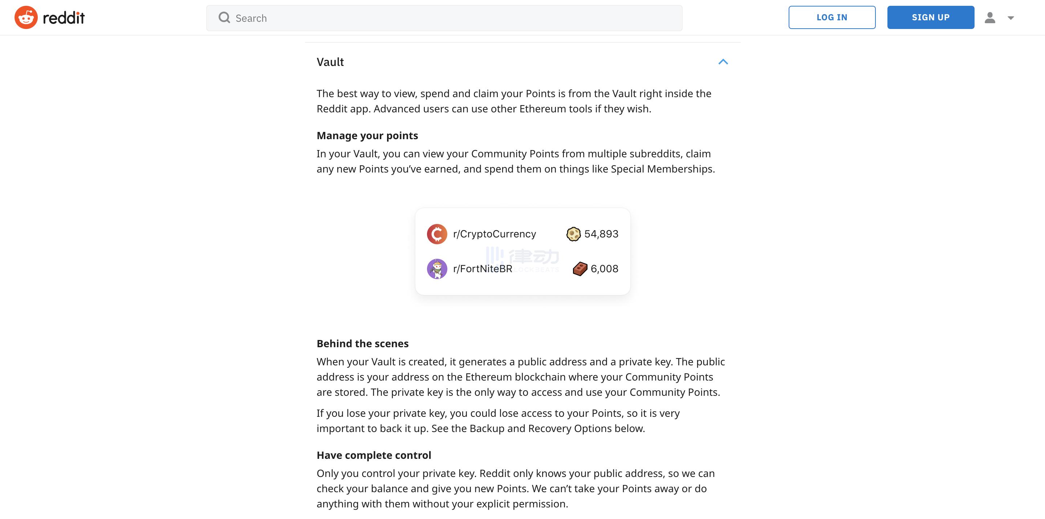This screenshot has height=519, width=1045.
Task: Select the r/FortNiteBR label
Action: (482, 269)
